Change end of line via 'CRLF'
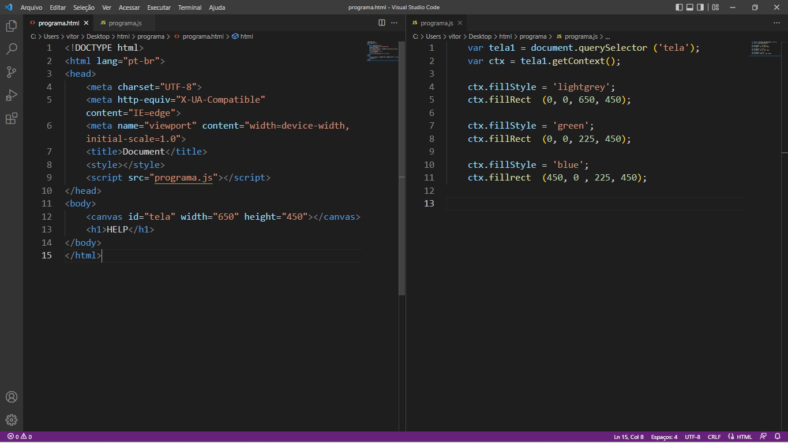The image size is (788, 443). pyautogui.click(x=714, y=437)
